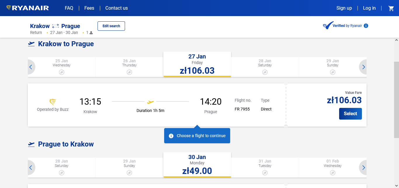Click Sign up in the header
399x188 pixels.
coord(344,8)
